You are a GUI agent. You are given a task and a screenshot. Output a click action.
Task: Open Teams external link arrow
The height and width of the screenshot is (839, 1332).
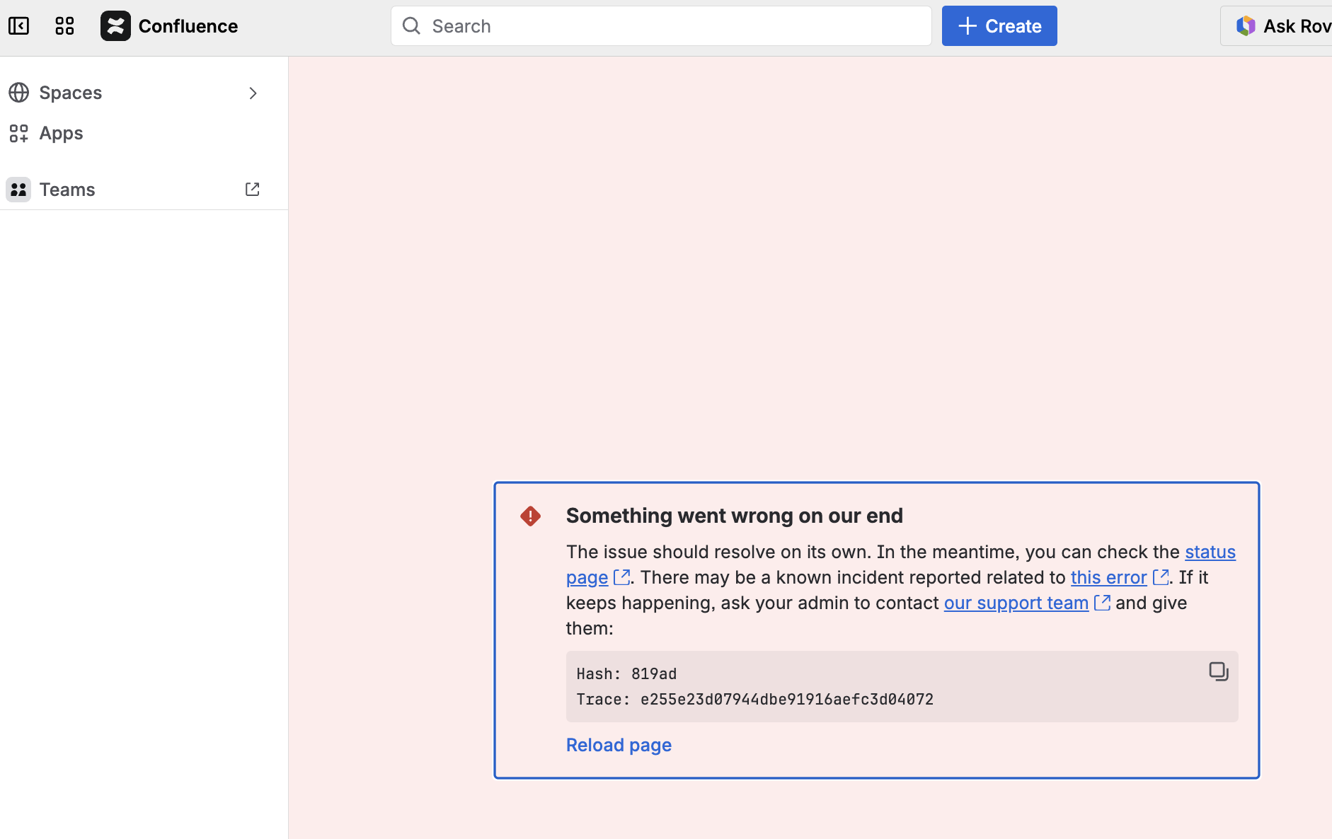coord(252,190)
